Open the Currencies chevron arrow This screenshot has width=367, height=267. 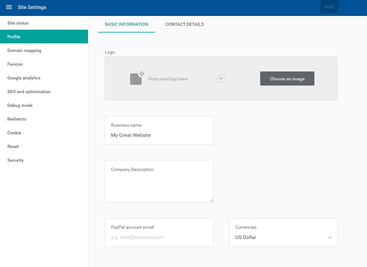[330, 237]
